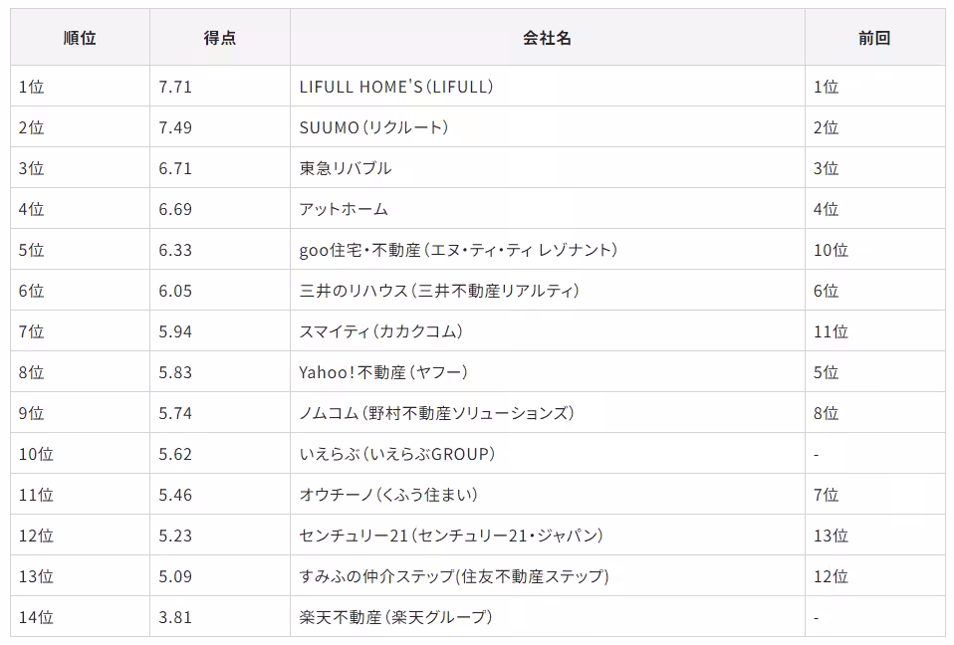Click the すみふの仲介ステップ entry
954x645 pixels.
[x=454, y=576]
